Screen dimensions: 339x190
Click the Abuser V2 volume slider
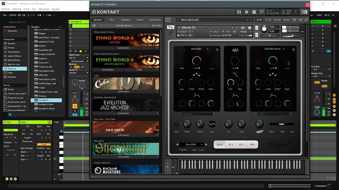pos(291,36)
